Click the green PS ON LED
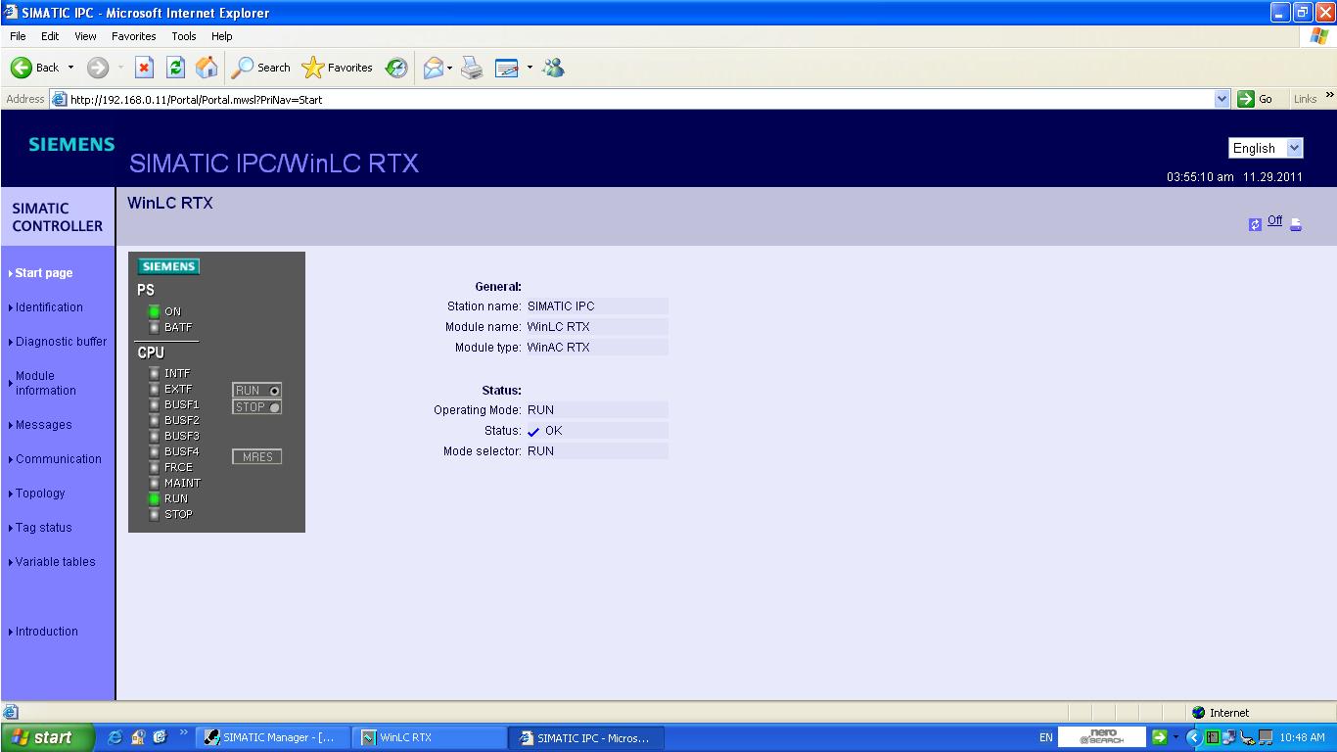This screenshot has height=752, width=1337. click(154, 311)
